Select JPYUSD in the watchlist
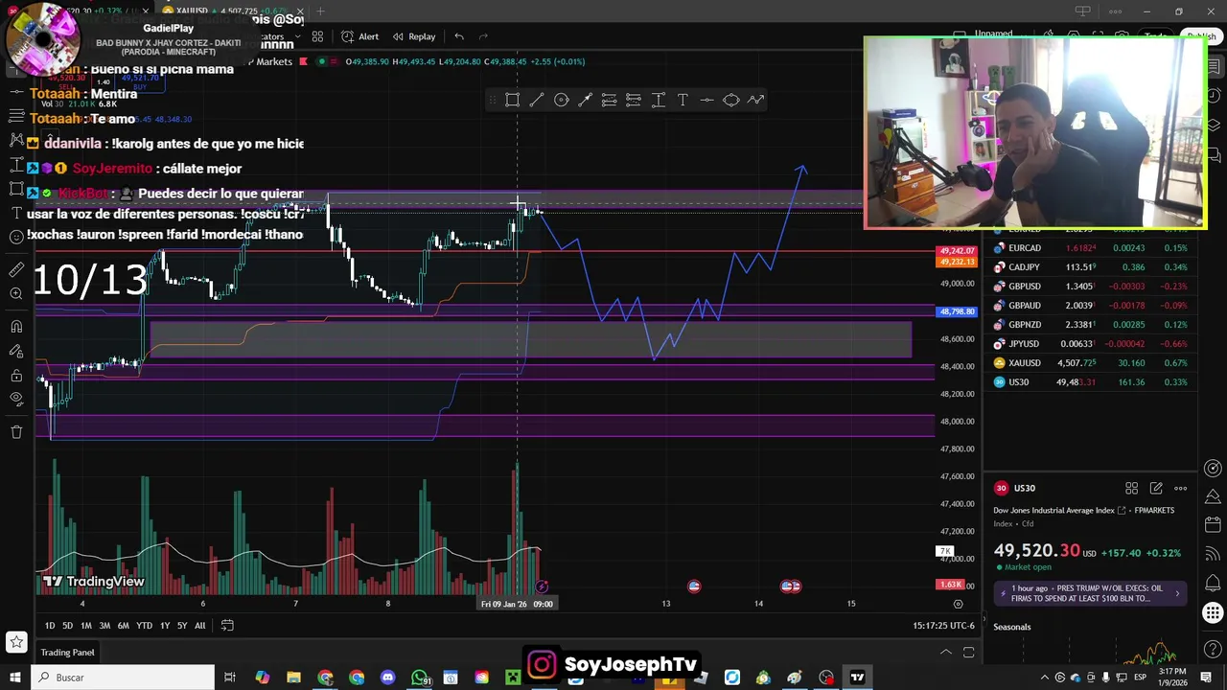This screenshot has height=690, width=1227. pos(1091,344)
